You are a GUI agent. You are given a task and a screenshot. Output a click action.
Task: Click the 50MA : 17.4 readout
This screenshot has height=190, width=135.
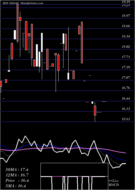[17, 170]
